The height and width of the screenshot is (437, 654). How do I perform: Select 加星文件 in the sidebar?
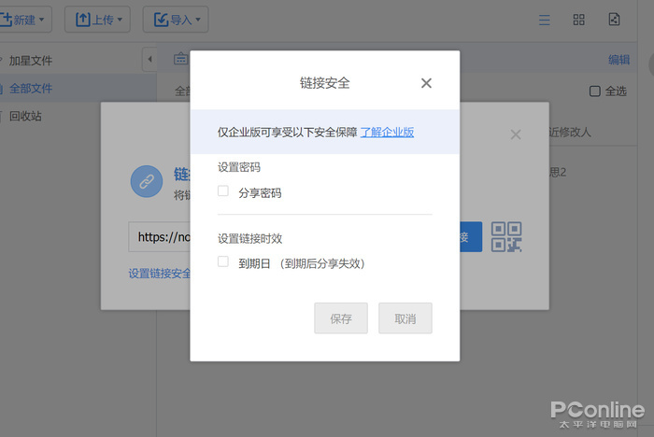[x=31, y=60]
